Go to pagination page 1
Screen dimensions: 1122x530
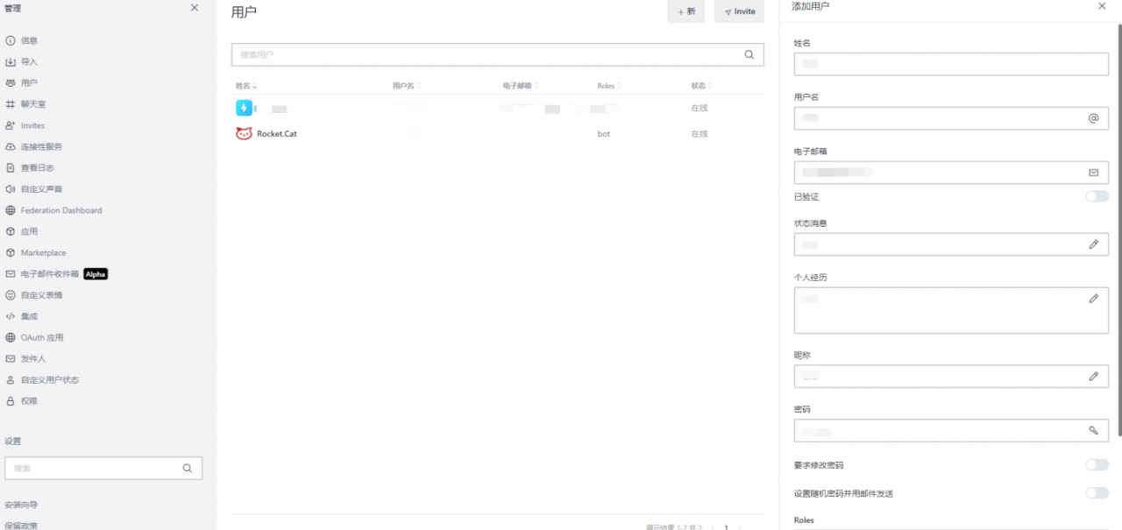pos(726,527)
